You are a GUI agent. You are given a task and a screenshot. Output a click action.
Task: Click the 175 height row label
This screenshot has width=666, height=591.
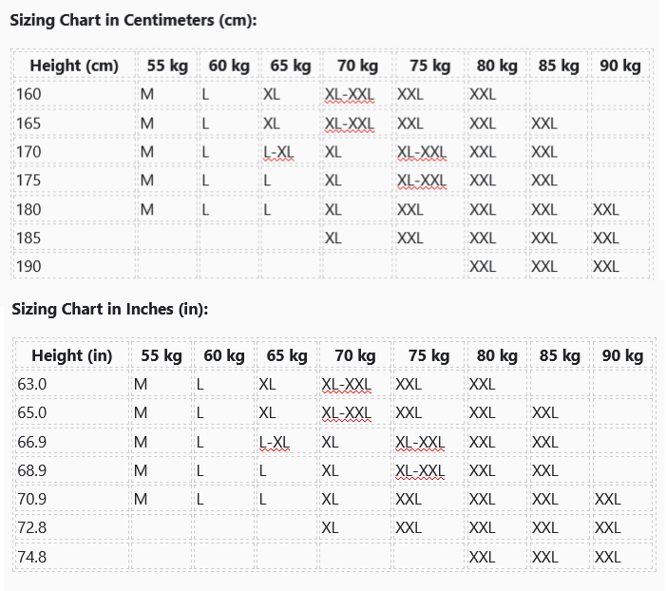click(x=29, y=180)
